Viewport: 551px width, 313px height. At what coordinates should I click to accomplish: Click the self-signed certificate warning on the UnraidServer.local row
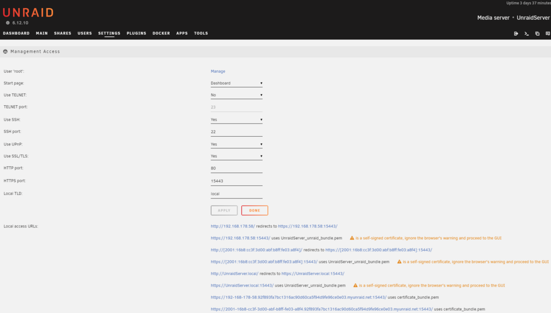(x=432, y=285)
